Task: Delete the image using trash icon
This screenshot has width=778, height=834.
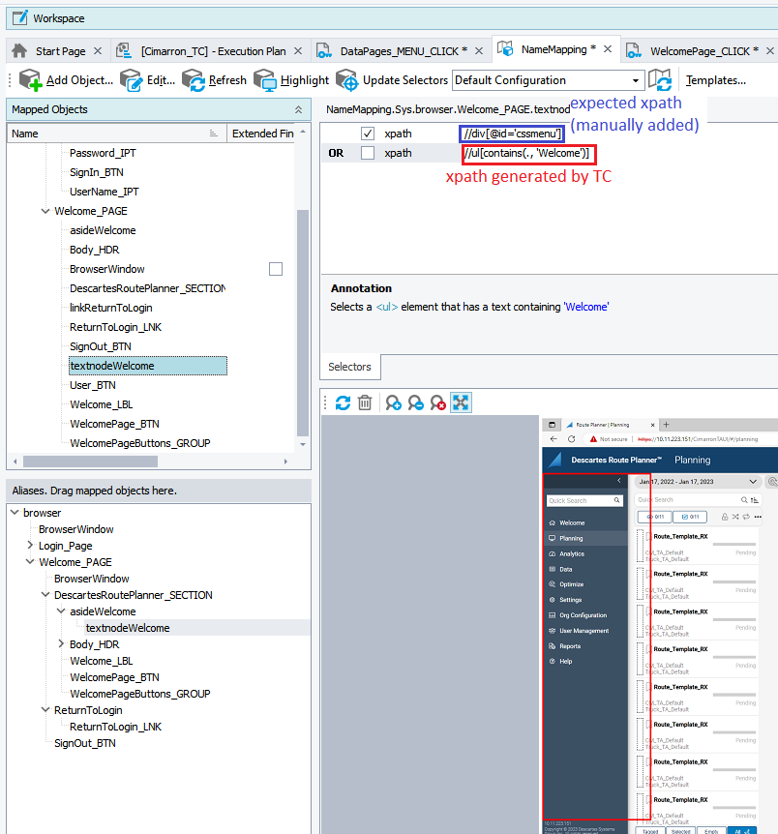Action: point(365,402)
